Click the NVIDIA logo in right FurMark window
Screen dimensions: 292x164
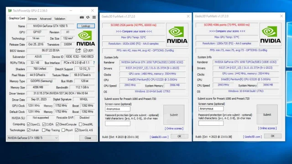click(x=271, y=35)
